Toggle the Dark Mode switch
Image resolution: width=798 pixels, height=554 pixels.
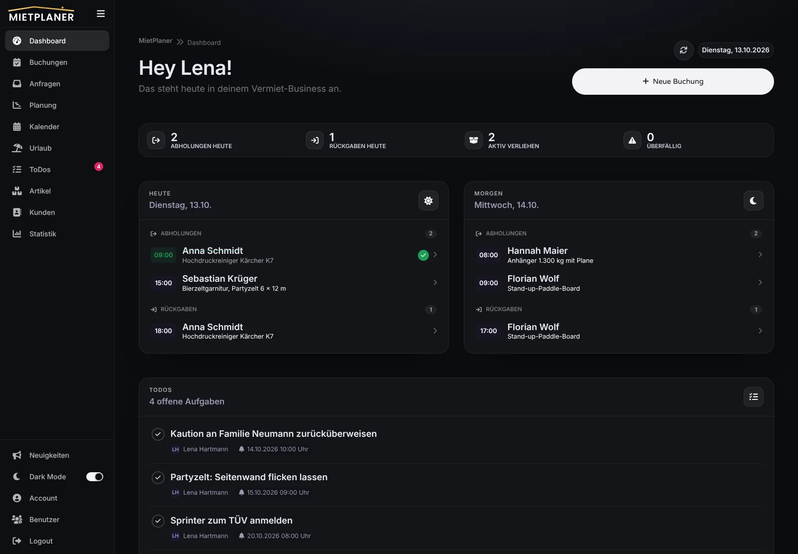point(95,477)
